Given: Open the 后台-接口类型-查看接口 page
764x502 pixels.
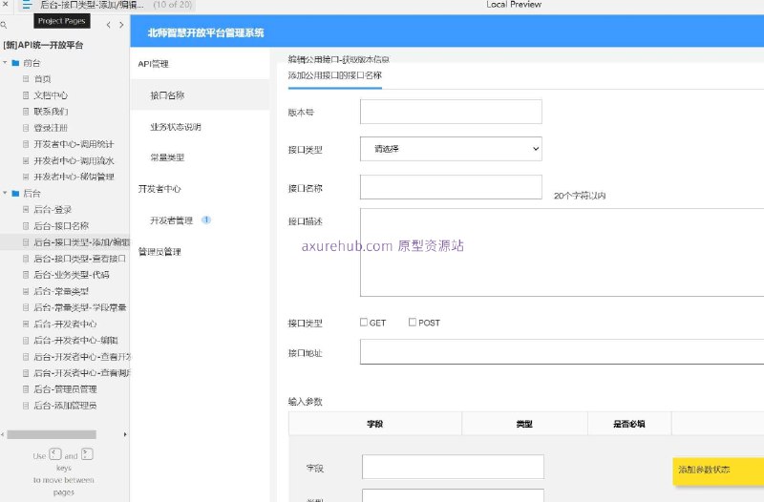Looking at the screenshot, I should (79, 259).
